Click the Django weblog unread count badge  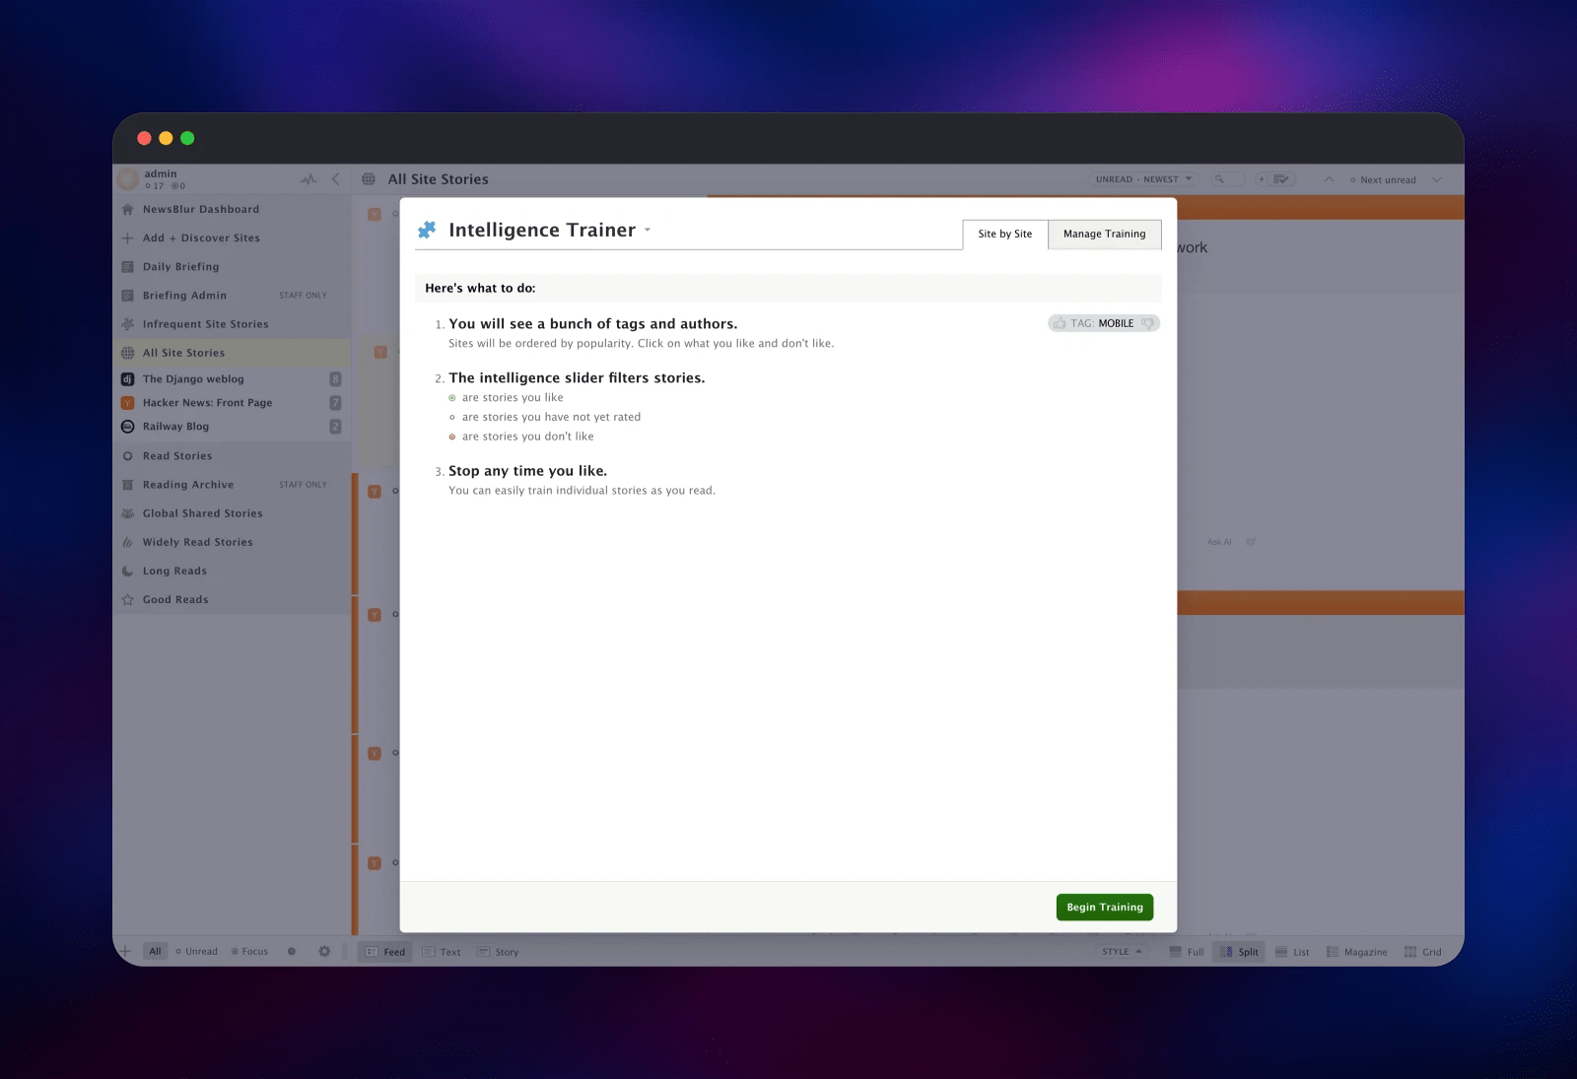point(335,378)
